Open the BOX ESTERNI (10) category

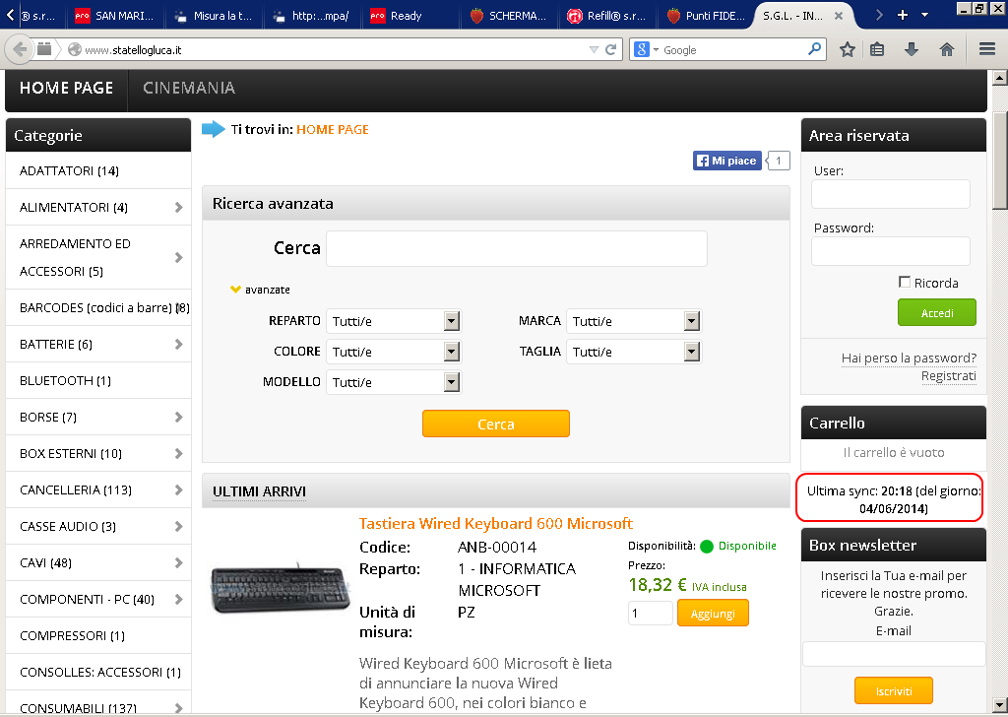(71, 453)
